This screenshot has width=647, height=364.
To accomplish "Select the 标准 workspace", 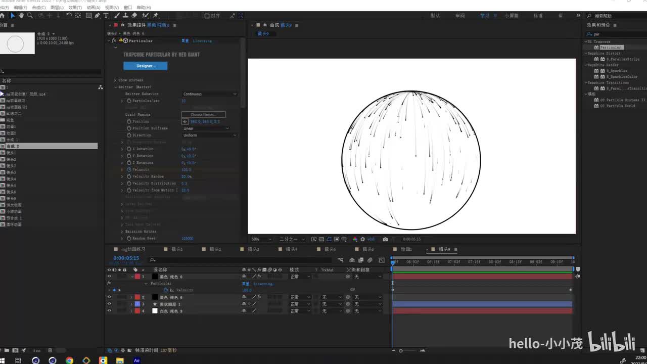I will point(538,16).
